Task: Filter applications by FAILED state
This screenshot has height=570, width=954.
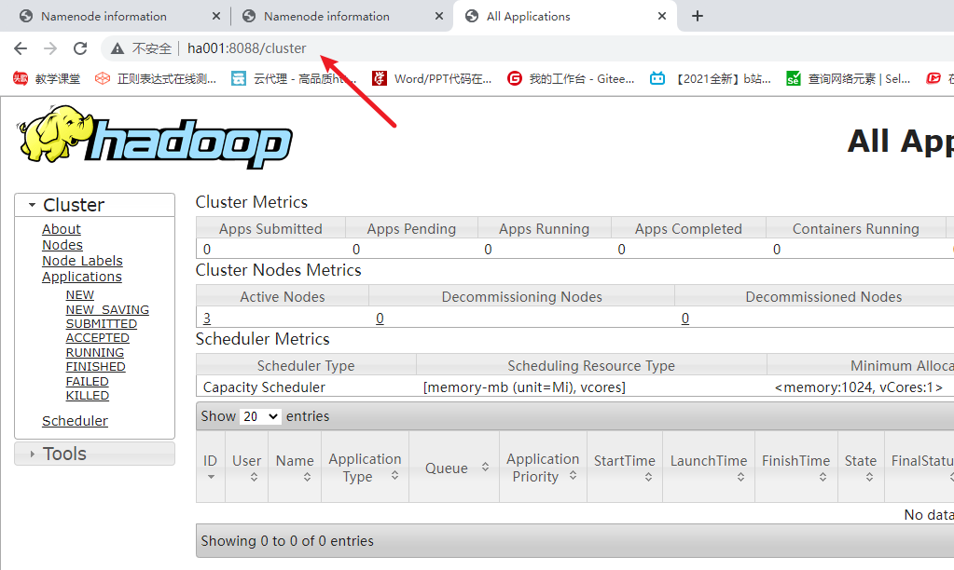Action: [x=87, y=381]
